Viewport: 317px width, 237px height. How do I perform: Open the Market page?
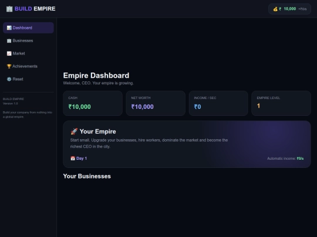point(28,53)
